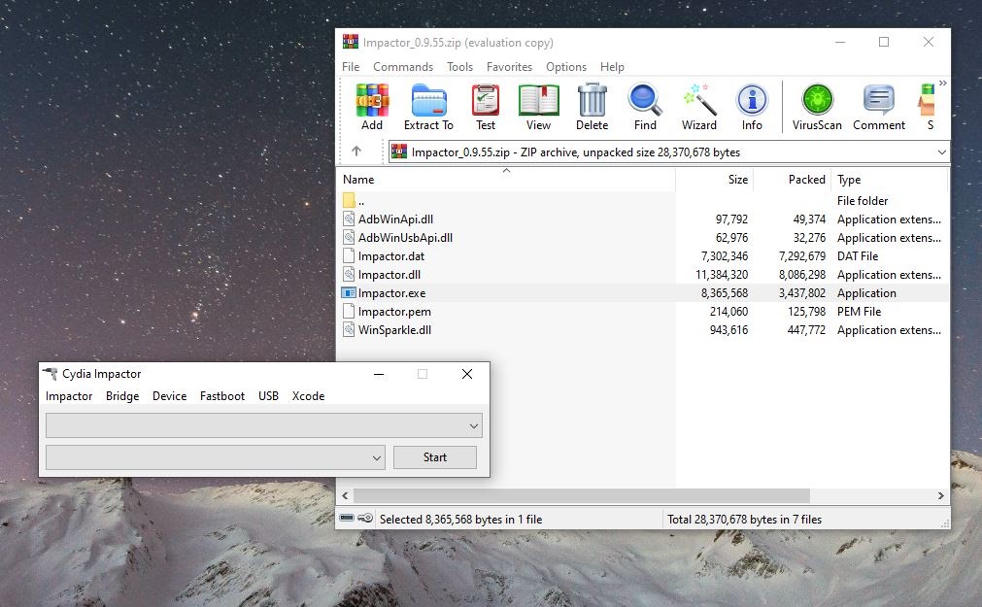Open the Extract To tool
Viewport: 982px width, 607px height.
pyautogui.click(x=428, y=107)
